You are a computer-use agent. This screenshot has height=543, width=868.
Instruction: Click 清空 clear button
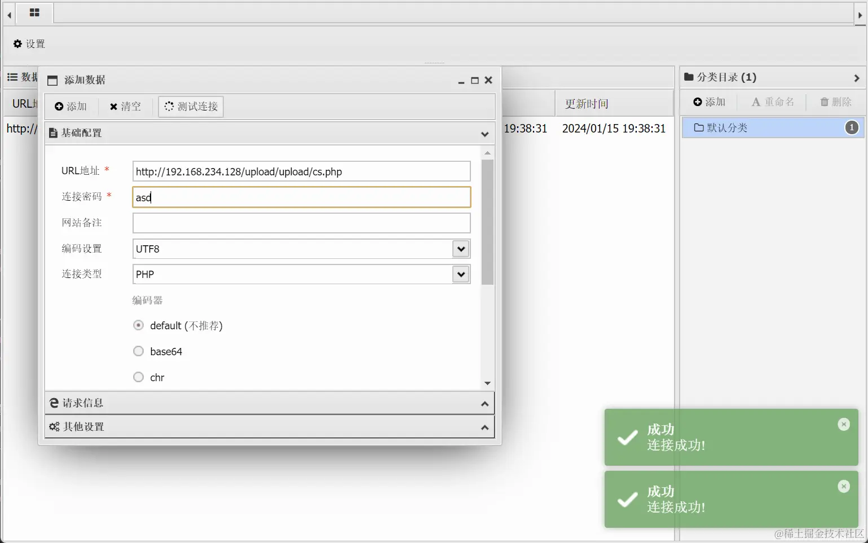coord(125,107)
